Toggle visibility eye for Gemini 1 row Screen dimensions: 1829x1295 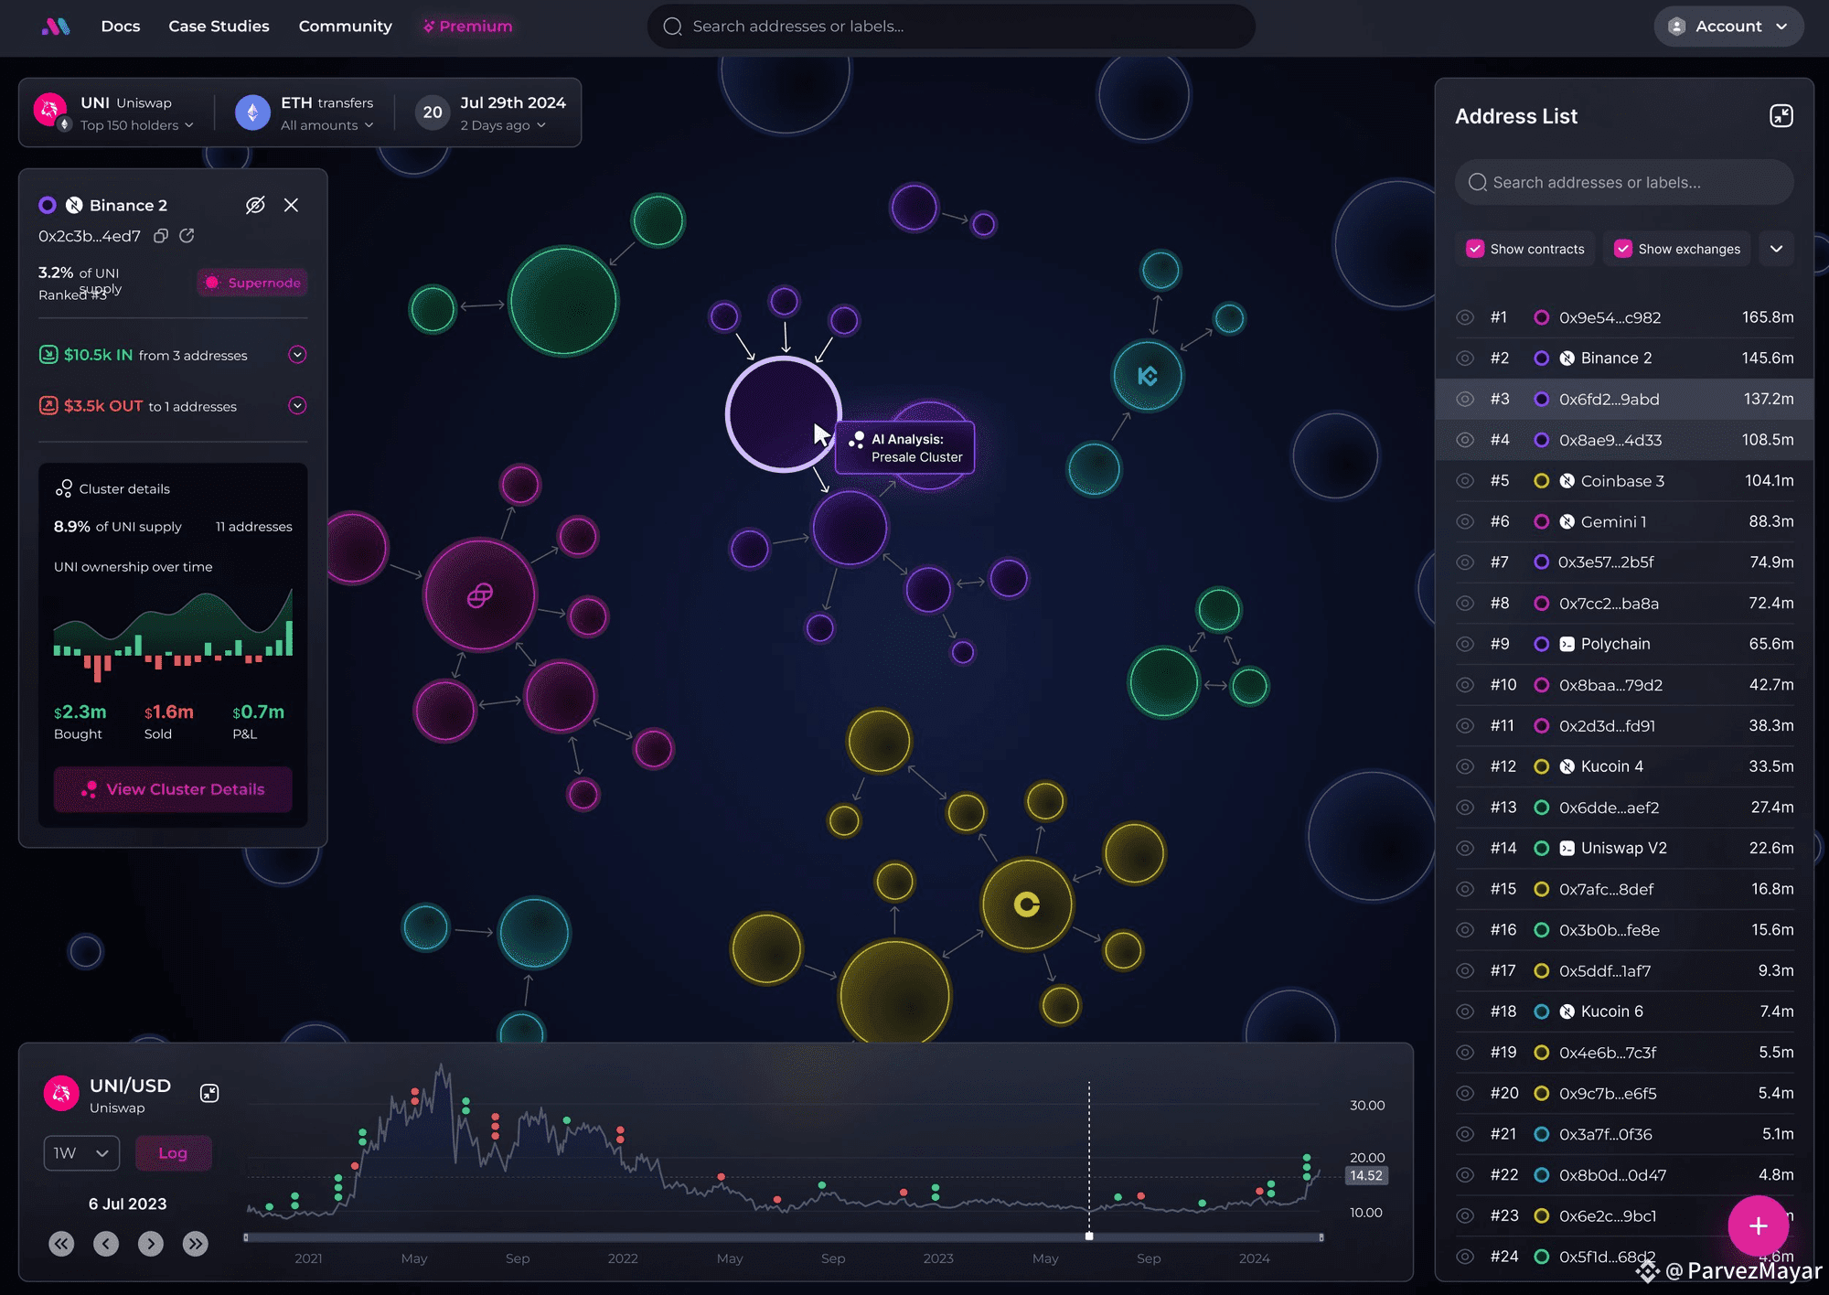point(1465,521)
